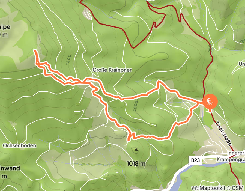
Task: Open the Maptoolkit attribution link
Action: [x=212, y=188]
